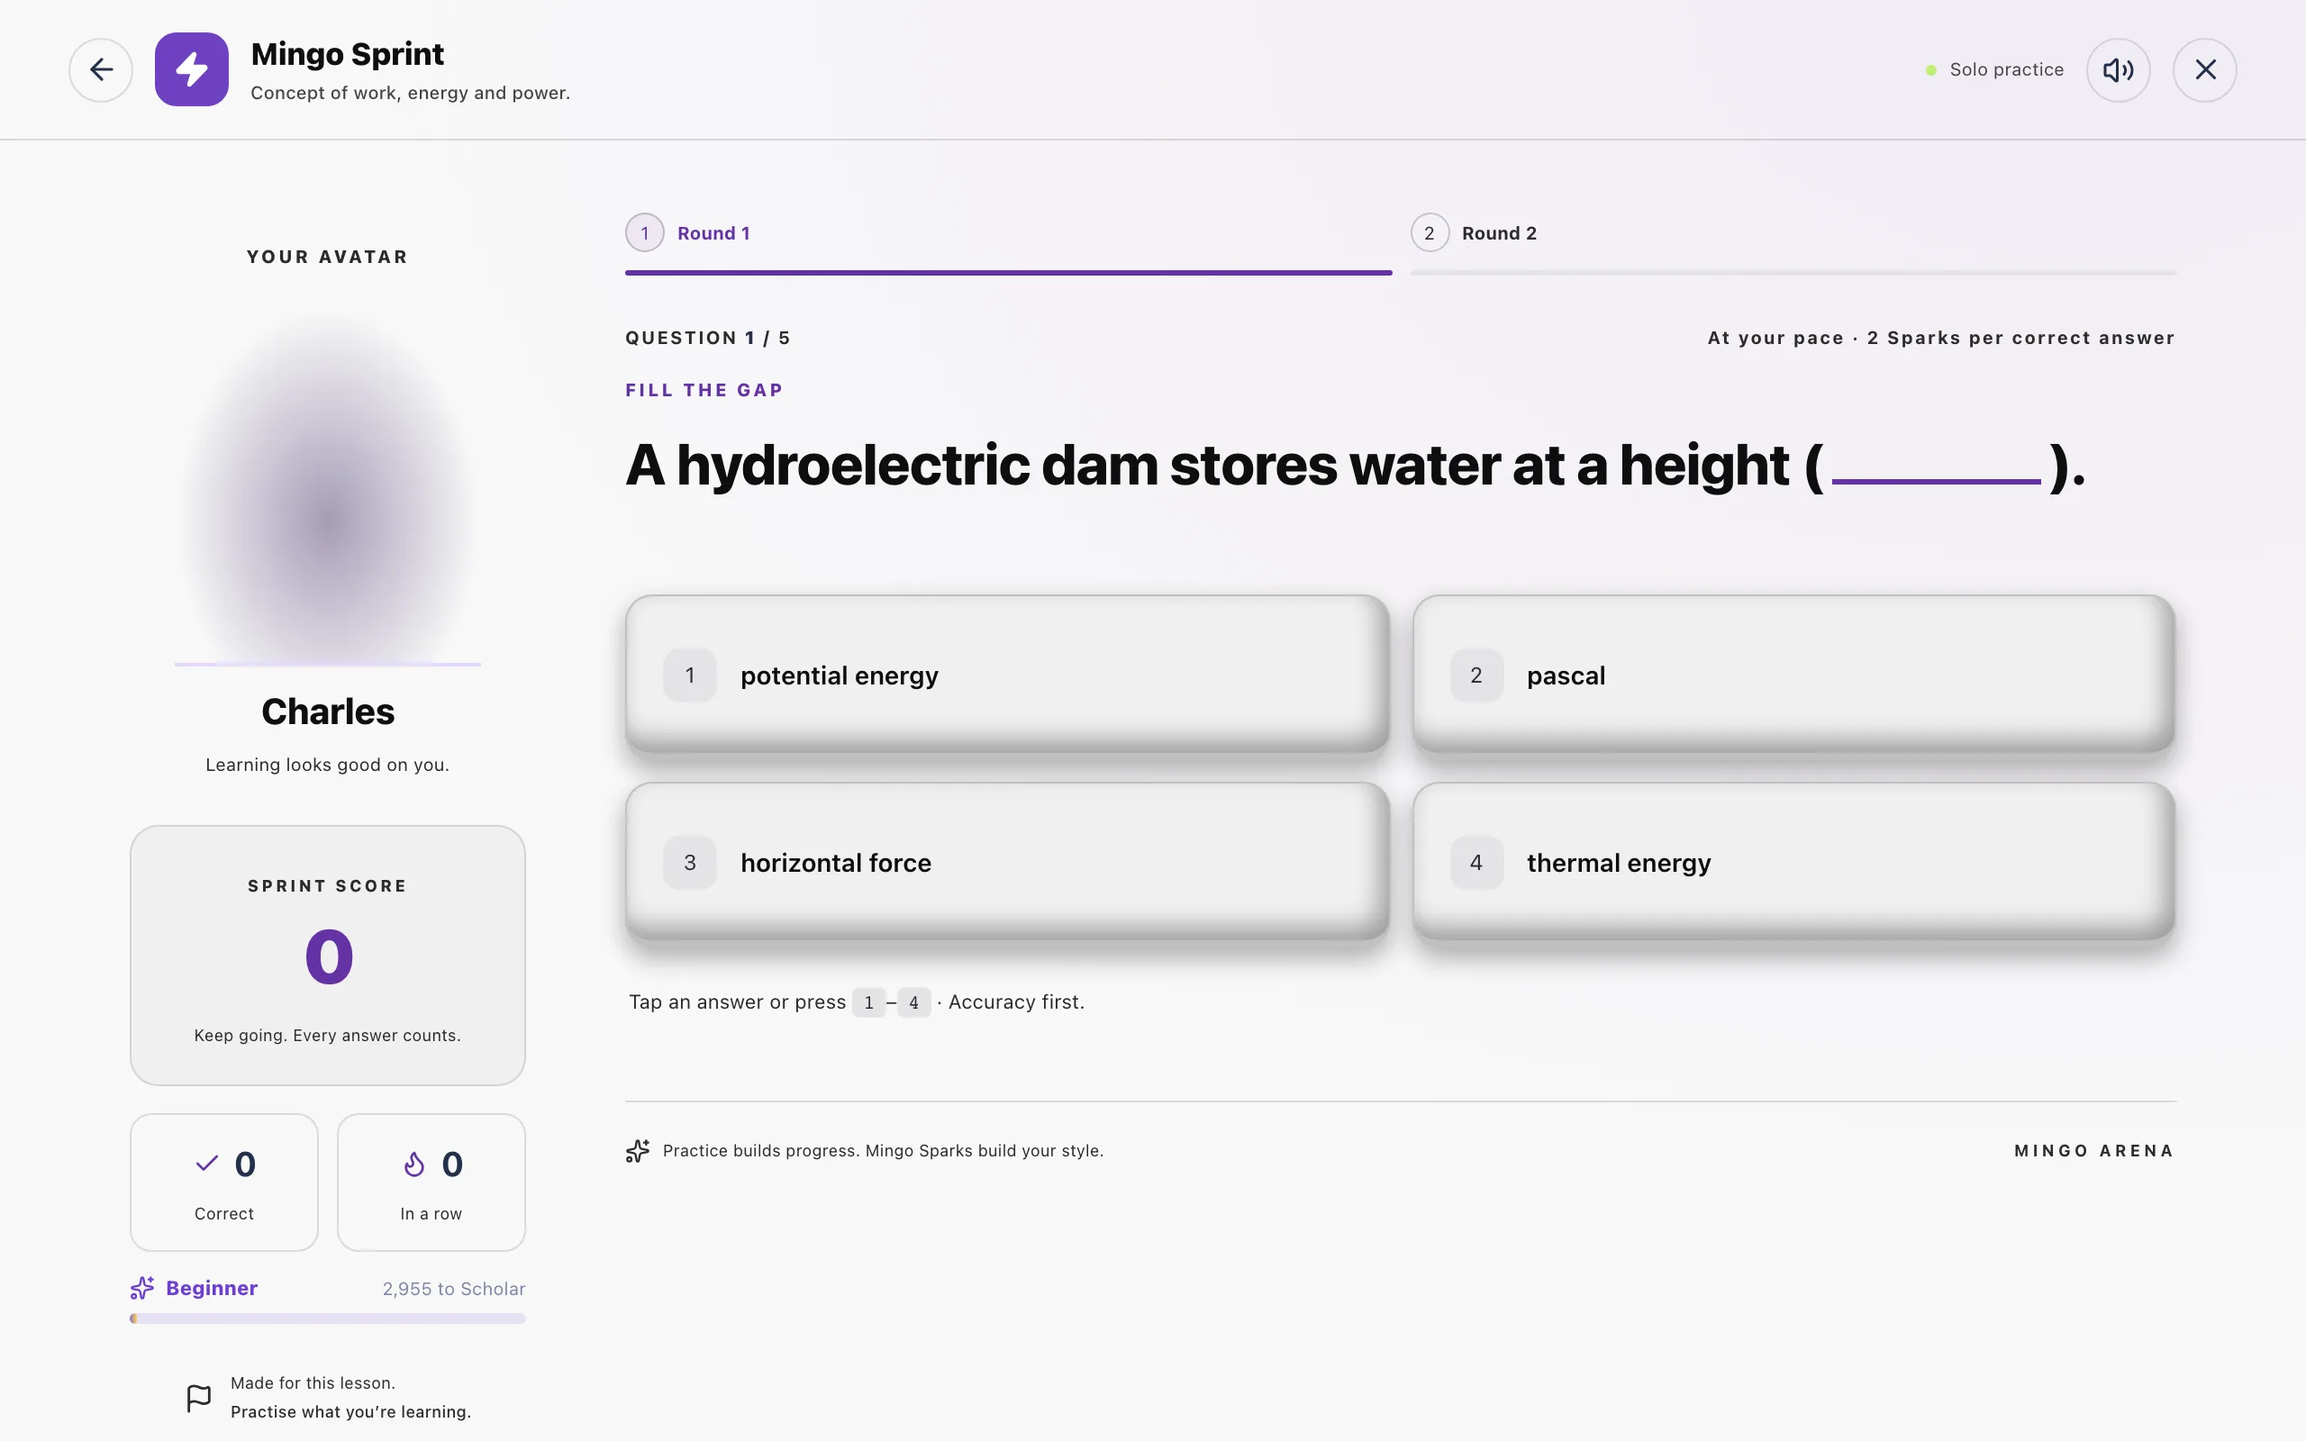Select the 'thermal energy' answer
The image size is (2306, 1441).
[x=1793, y=862]
